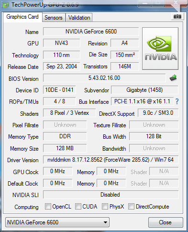Click the Memory 0 MHz field in GPU Clock row
The width and height of the screenshot is (188, 232).
111,171
